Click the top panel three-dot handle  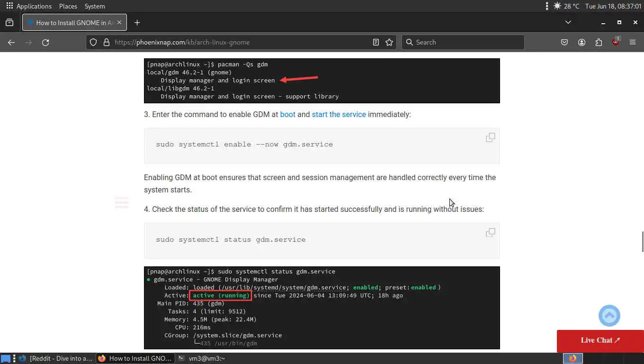pos(547,6)
